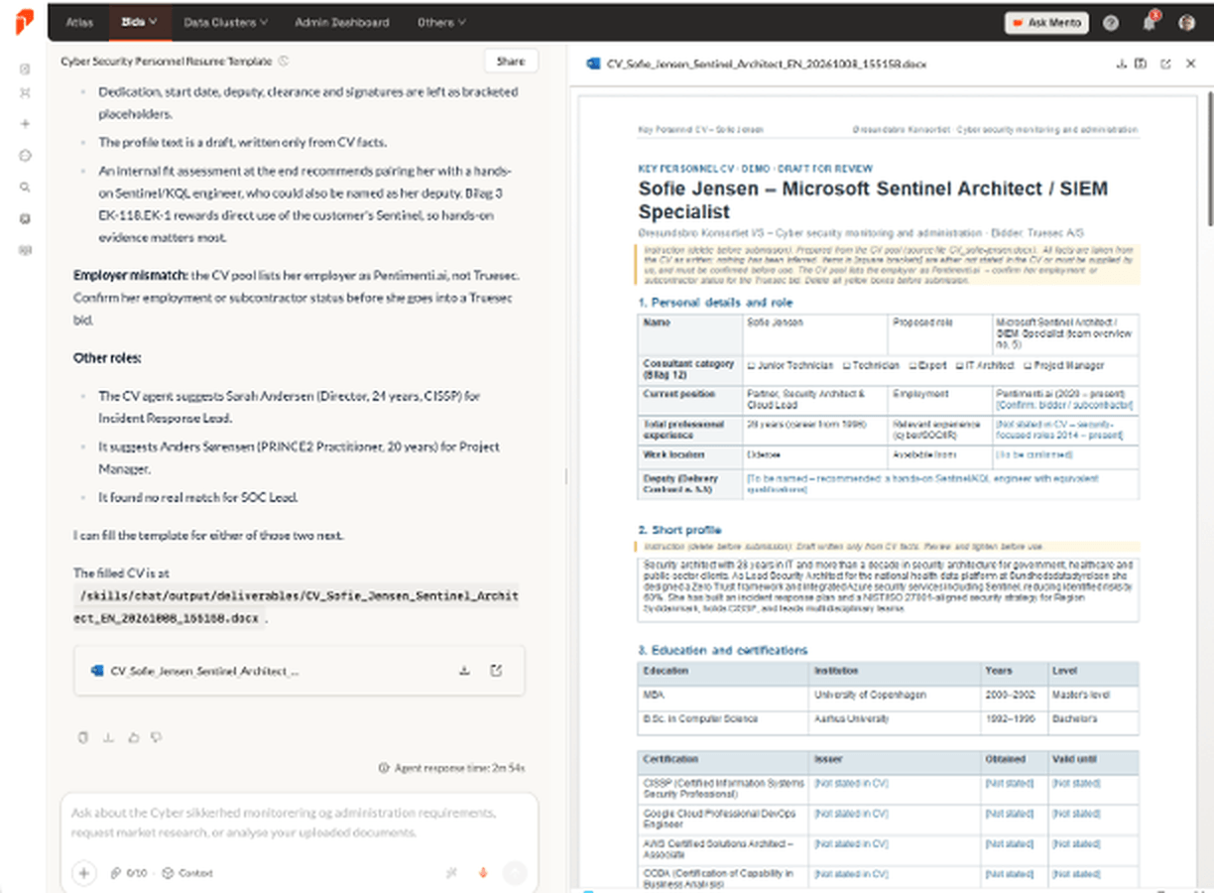
Task: Click the plus button in chat input
Action: point(84,873)
